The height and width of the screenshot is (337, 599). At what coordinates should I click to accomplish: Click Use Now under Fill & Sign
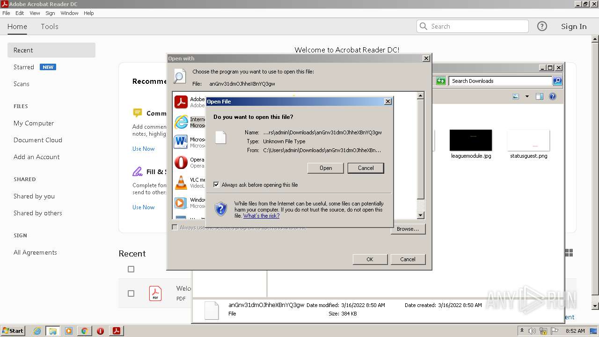143,207
